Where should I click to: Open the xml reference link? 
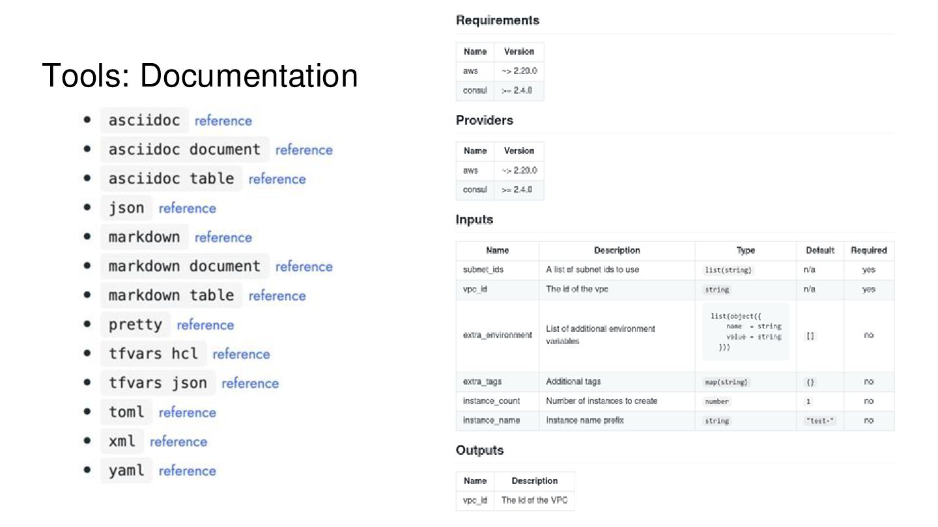(178, 442)
